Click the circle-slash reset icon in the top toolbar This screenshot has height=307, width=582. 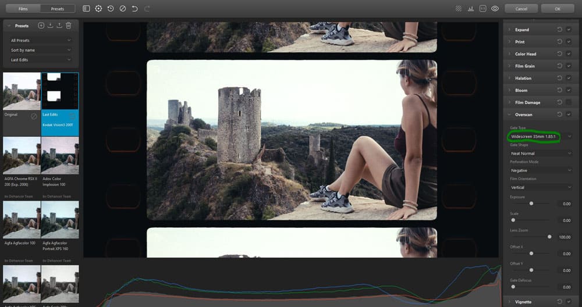pyautogui.click(x=122, y=9)
